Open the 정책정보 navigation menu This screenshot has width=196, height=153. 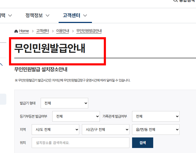(x=34, y=16)
